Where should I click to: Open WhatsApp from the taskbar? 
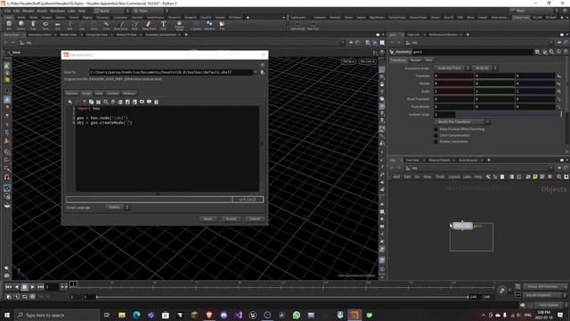(297, 315)
